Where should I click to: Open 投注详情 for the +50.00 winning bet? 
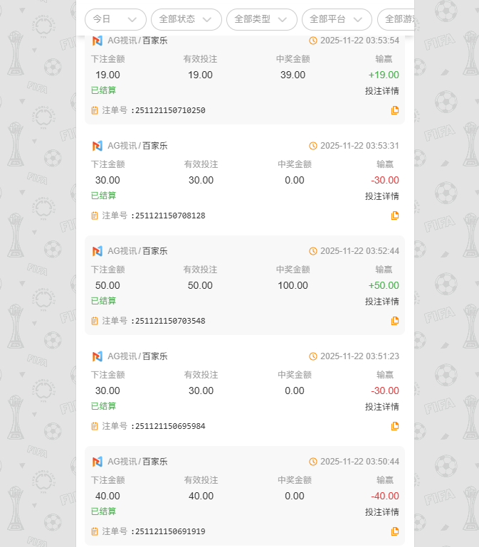[x=382, y=302]
